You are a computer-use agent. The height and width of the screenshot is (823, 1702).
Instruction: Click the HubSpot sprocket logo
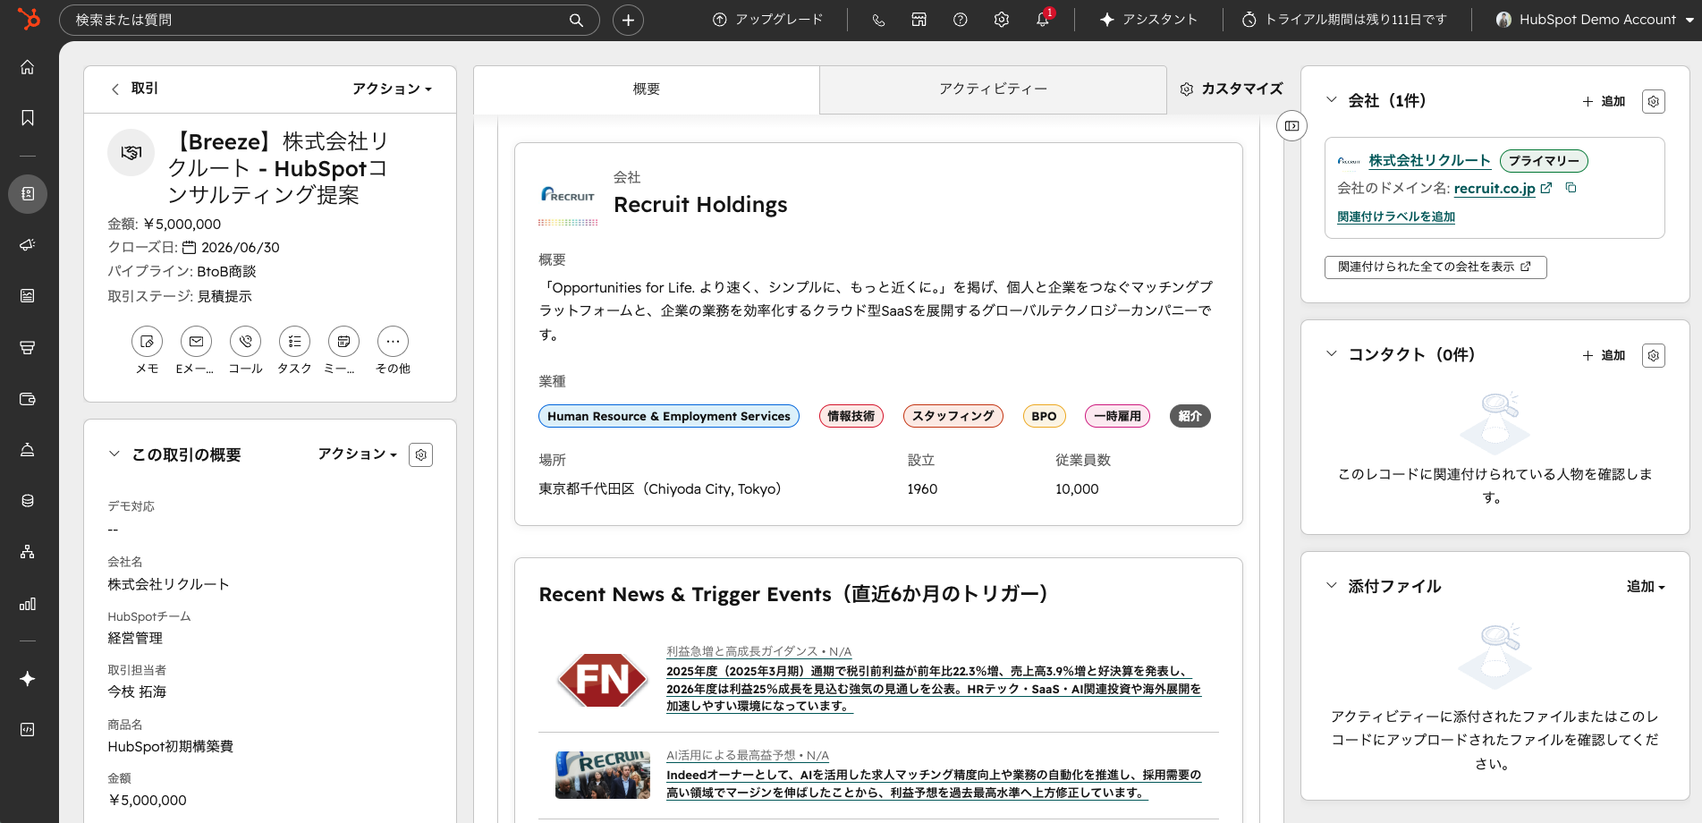pyautogui.click(x=29, y=18)
